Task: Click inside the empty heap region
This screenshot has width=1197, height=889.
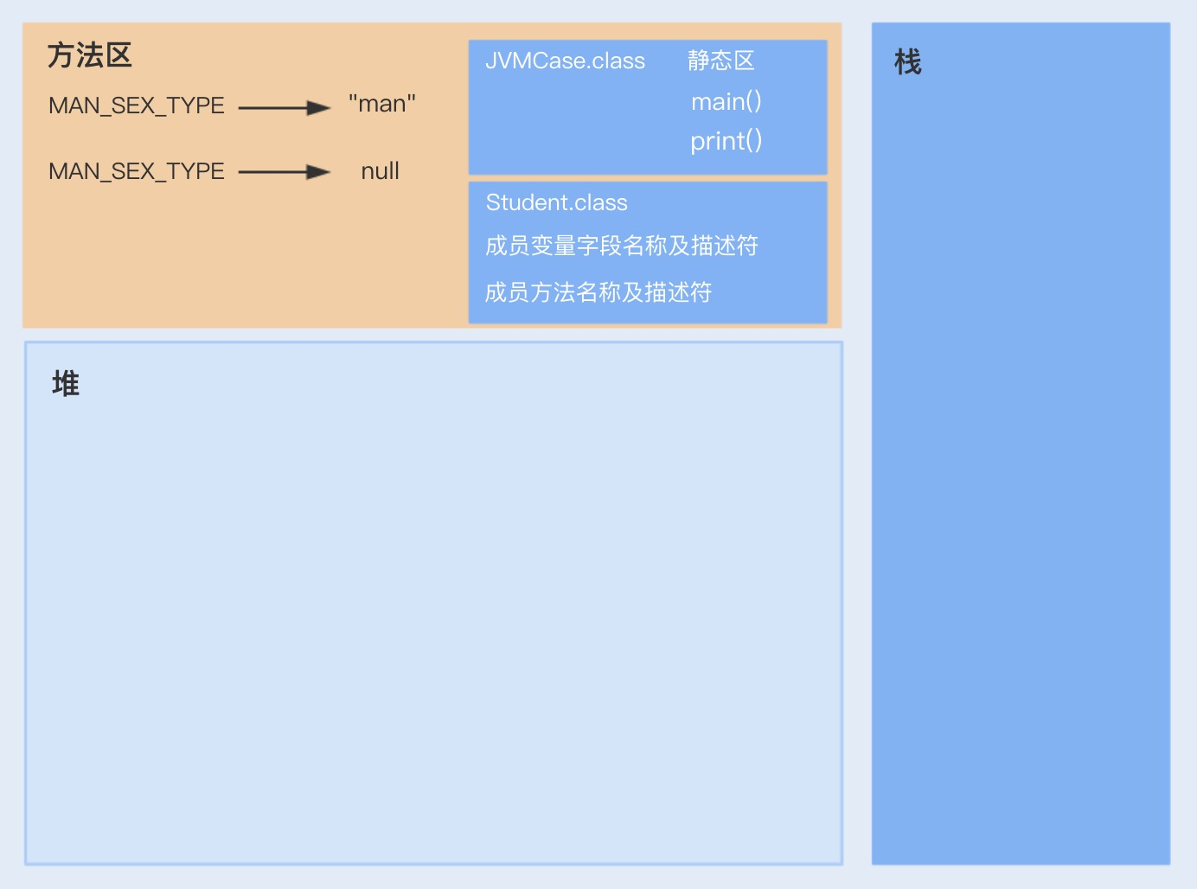Action: (432, 605)
